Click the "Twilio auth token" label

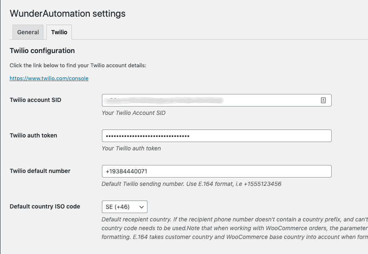pos(33,135)
